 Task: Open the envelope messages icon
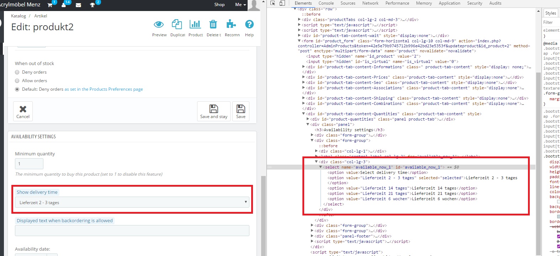tap(78, 5)
